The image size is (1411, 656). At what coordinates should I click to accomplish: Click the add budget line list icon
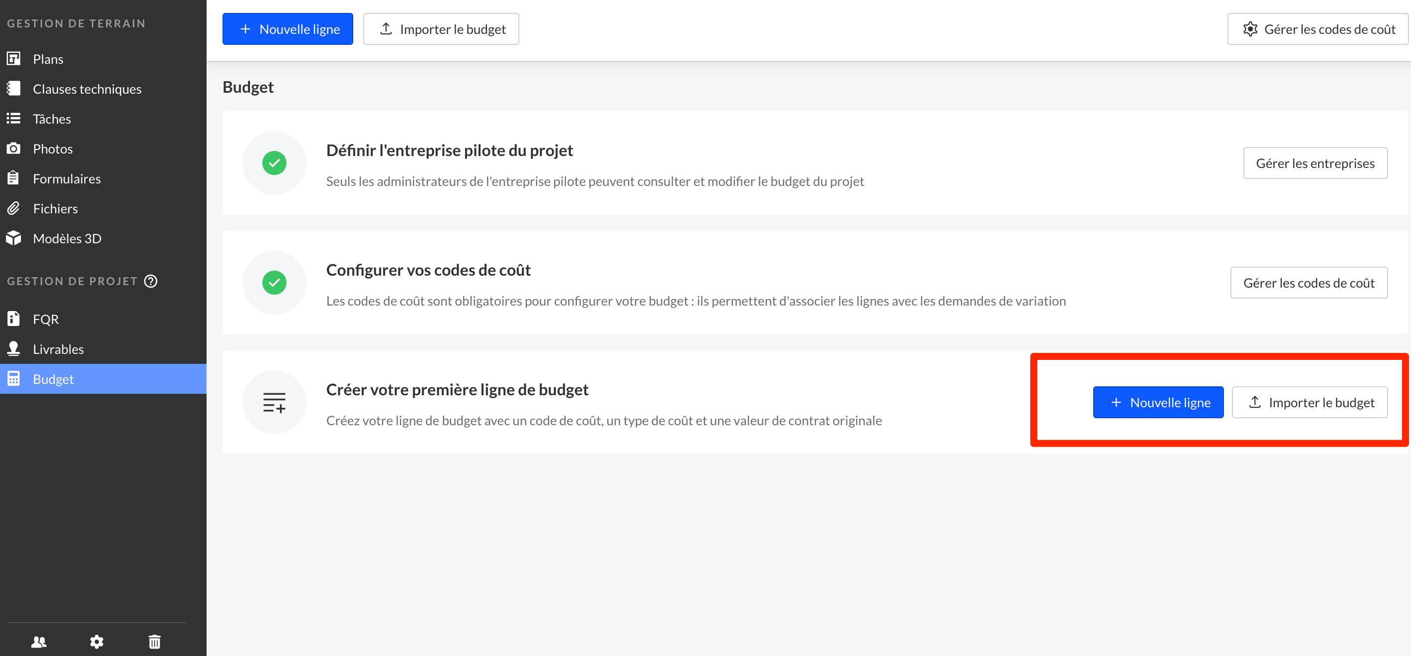point(274,402)
